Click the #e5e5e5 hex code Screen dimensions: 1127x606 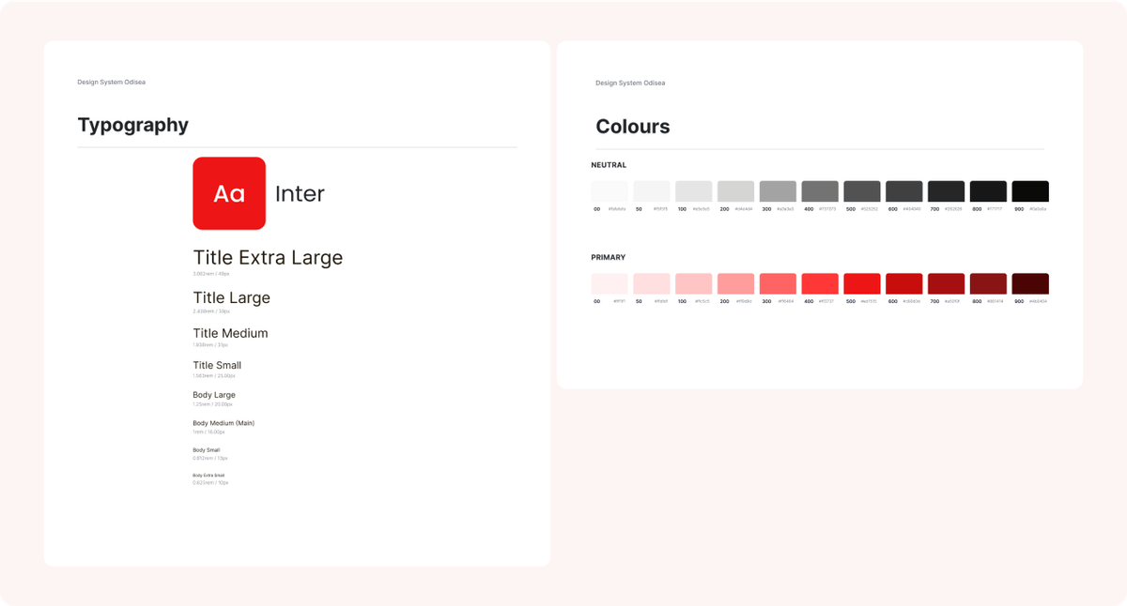coord(702,209)
